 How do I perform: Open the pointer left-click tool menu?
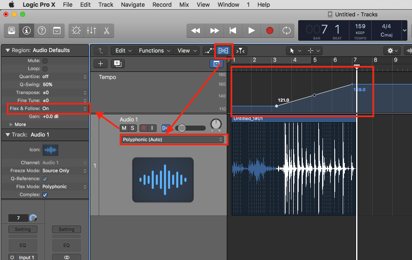pos(295,50)
